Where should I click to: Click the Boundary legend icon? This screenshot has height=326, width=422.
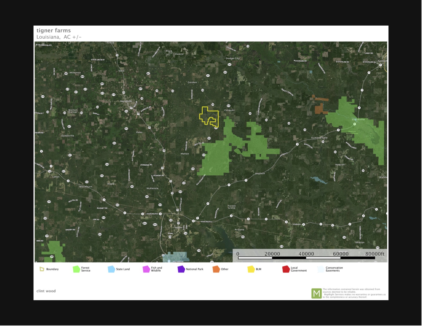click(x=42, y=269)
